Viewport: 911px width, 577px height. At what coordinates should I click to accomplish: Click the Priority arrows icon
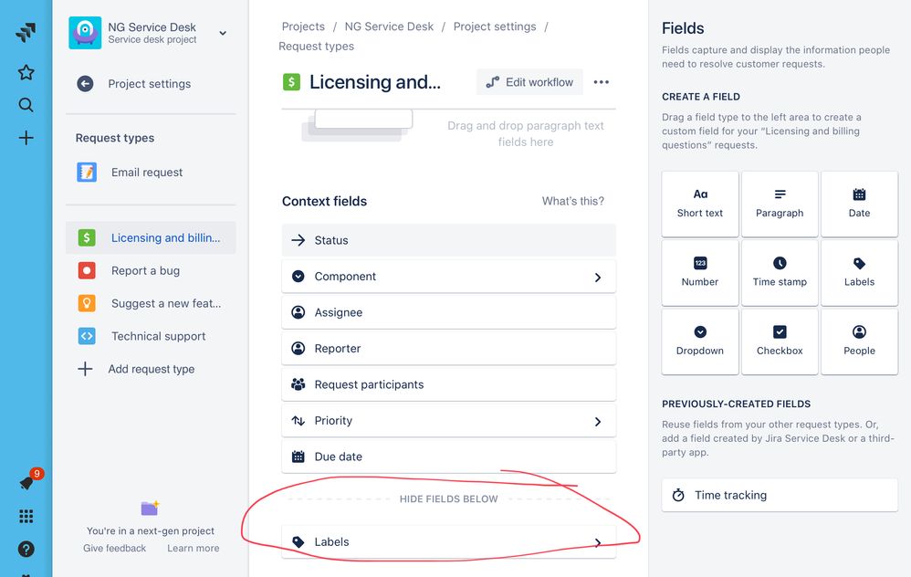point(298,421)
